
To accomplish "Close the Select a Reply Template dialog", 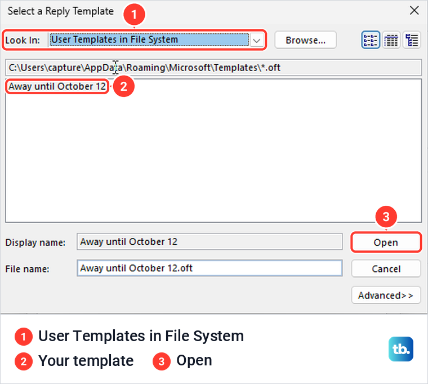I will coord(414,11).
